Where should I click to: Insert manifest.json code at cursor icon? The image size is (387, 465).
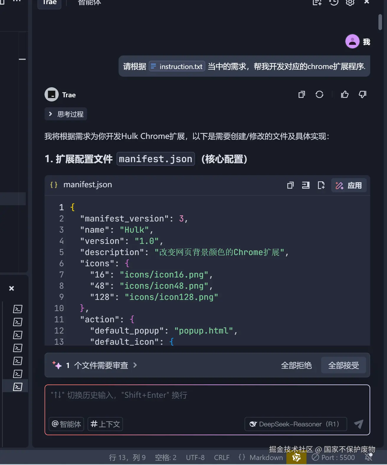[x=306, y=185]
